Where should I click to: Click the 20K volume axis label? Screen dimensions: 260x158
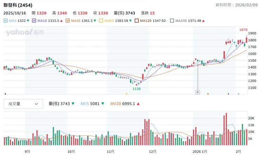coord(251,118)
